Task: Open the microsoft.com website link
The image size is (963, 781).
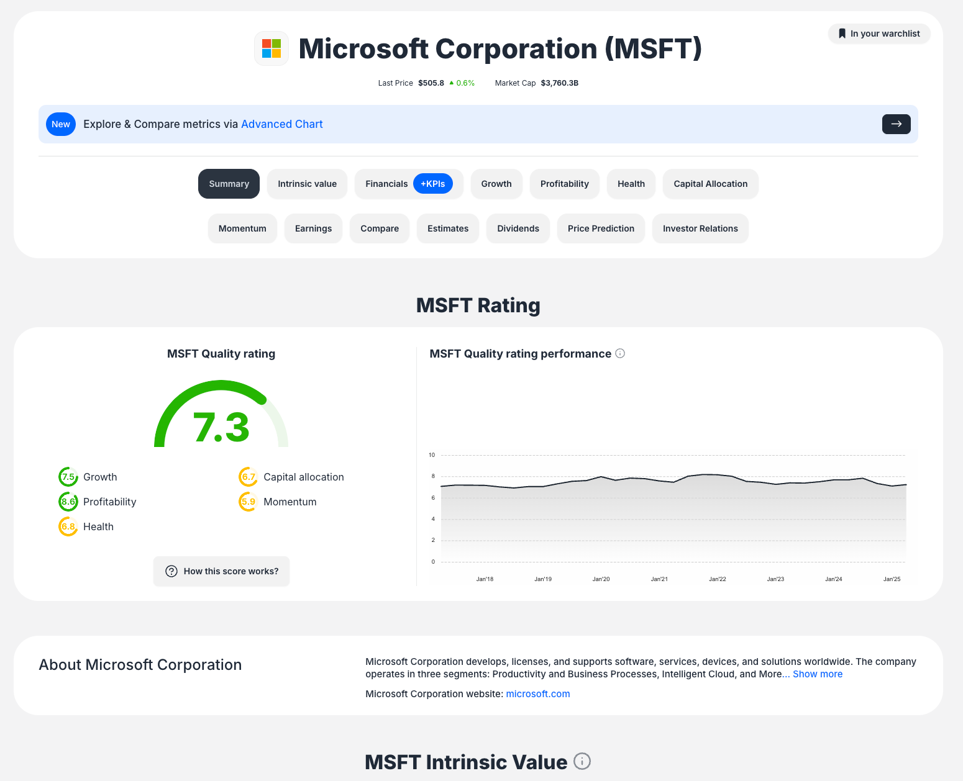Action: [x=538, y=694]
